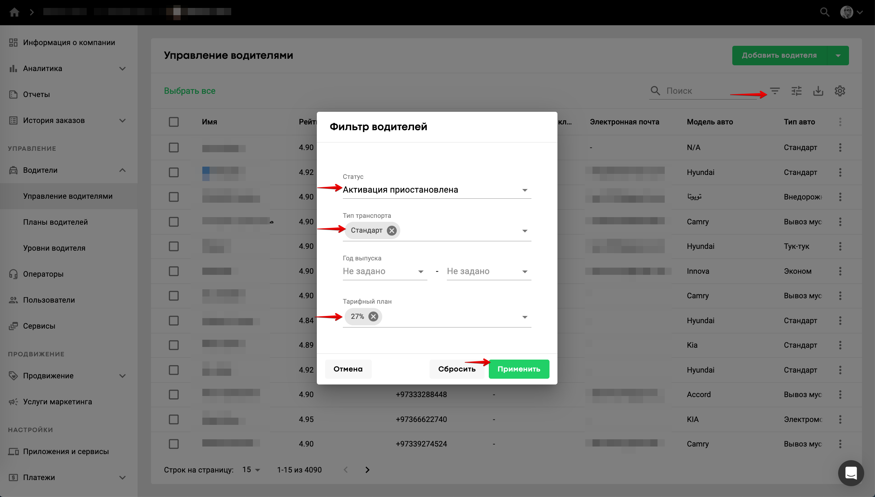Open the first Год выпуска dropdown

coord(384,272)
